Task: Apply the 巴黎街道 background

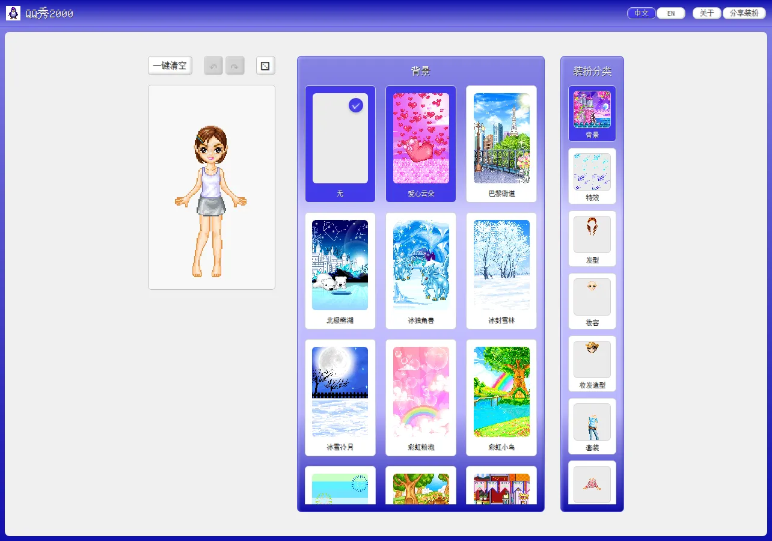Action: point(501,144)
